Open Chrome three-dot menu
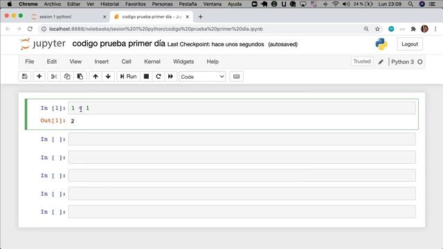443x249 pixels. (435, 29)
